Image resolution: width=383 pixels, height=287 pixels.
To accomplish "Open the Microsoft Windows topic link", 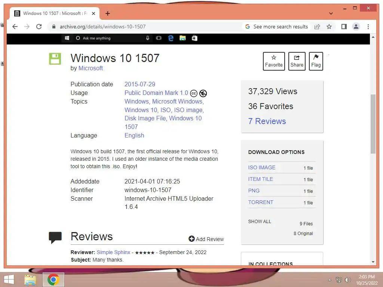I will (x=177, y=101).
